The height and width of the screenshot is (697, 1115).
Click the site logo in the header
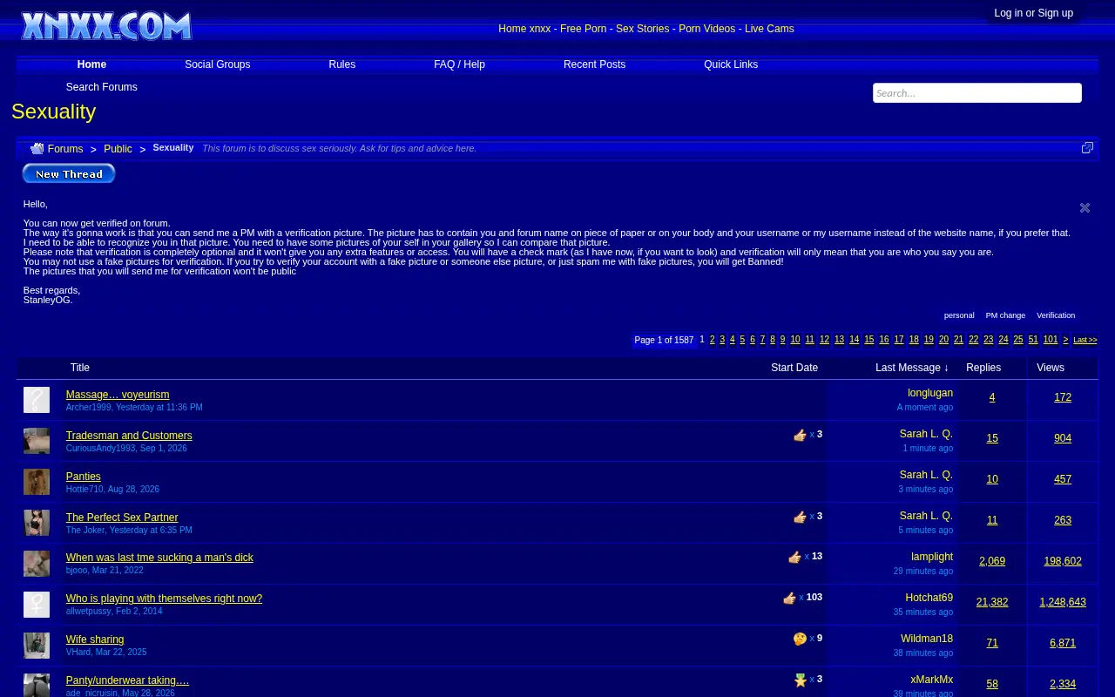point(106,26)
